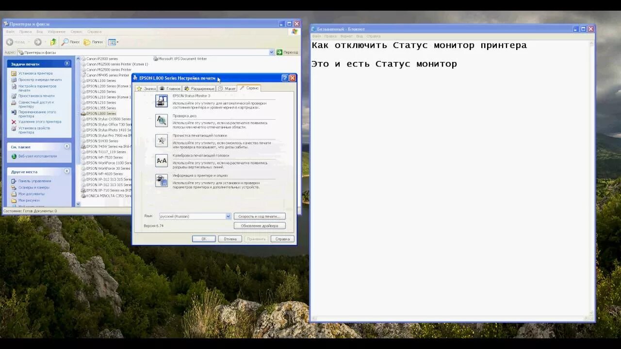
Task: Open Search (Поиск) in Explorer toolbar
Action: point(71,42)
